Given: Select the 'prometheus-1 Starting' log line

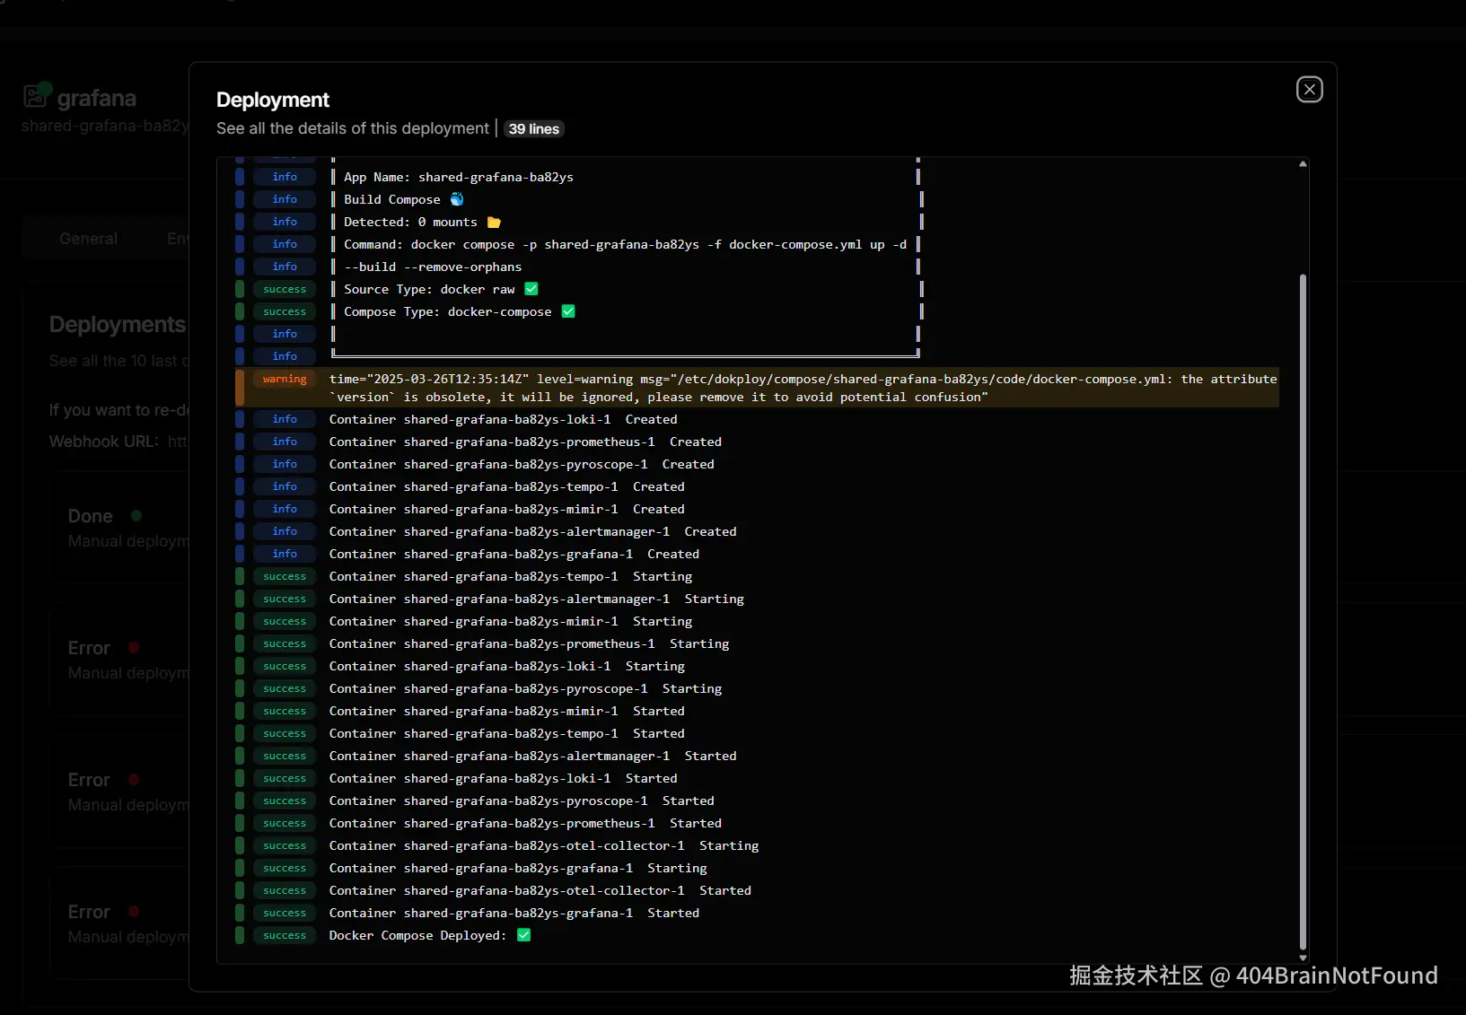Looking at the screenshot, I should coord(530,643).
